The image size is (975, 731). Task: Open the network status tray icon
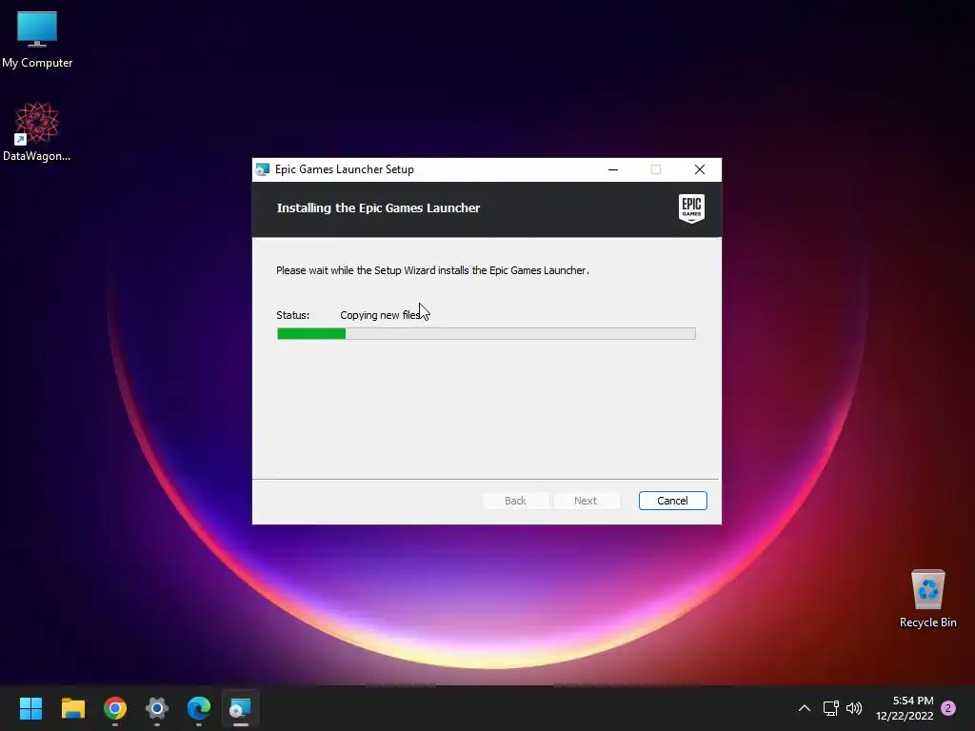[830, 708]
